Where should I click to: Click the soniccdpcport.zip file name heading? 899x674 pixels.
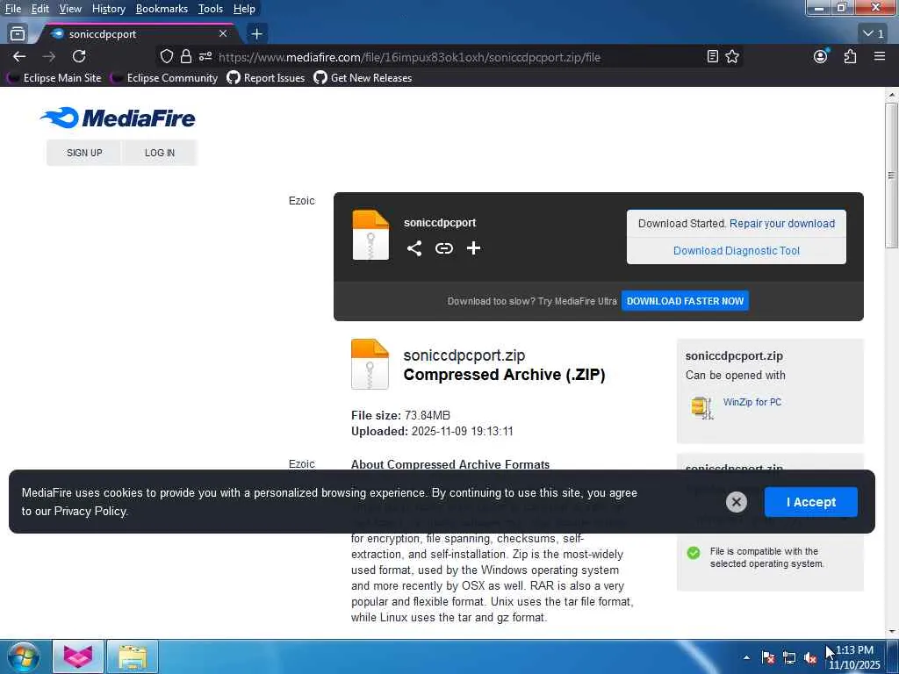(464, 355)
